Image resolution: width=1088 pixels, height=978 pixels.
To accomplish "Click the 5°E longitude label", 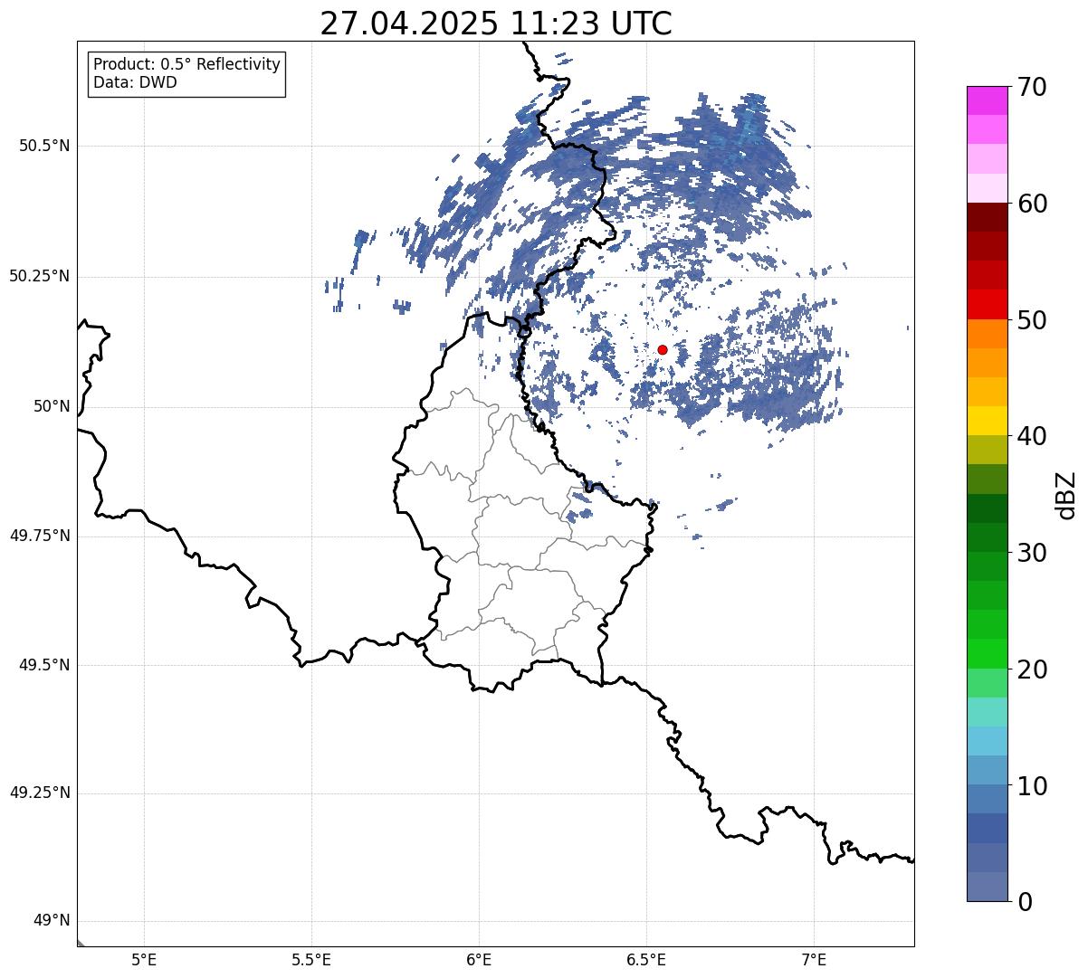I will [144, 959].
